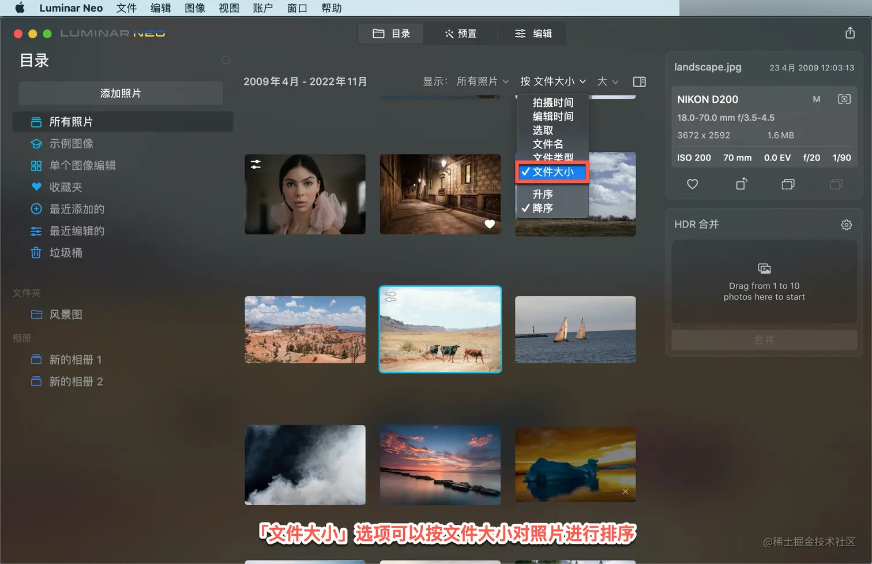Click the camera metering icon beside NIKON D200
Screen dimensions: 872x564
point(844,99)
